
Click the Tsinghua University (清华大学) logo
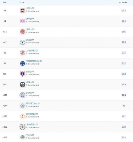[22, 21]
